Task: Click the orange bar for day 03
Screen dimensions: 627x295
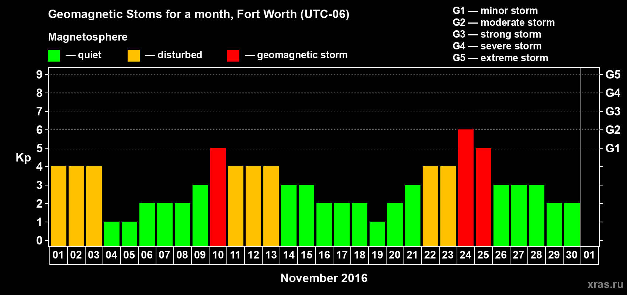Action: (x=94, y=206)
